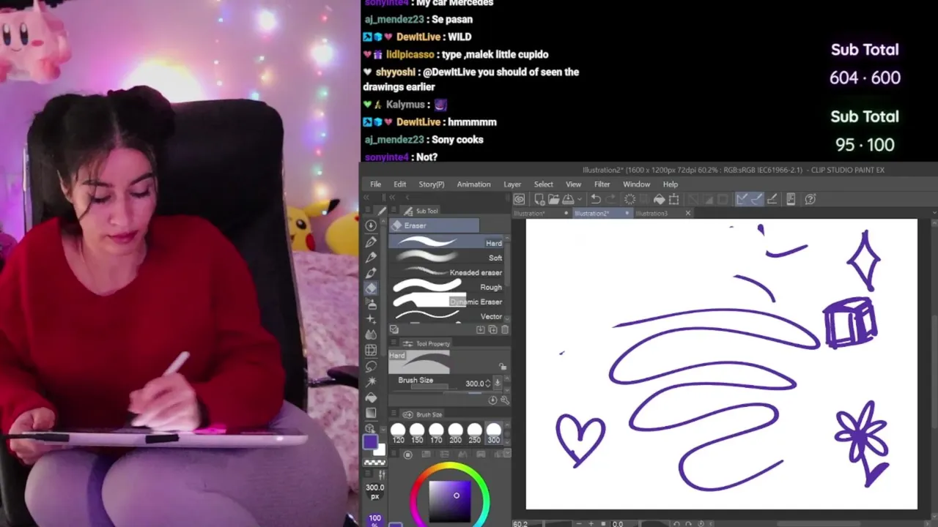Click the Undo arrow icon
This screenshot has height=527, width=938.
pyautogui.click(x=596, y=199)
